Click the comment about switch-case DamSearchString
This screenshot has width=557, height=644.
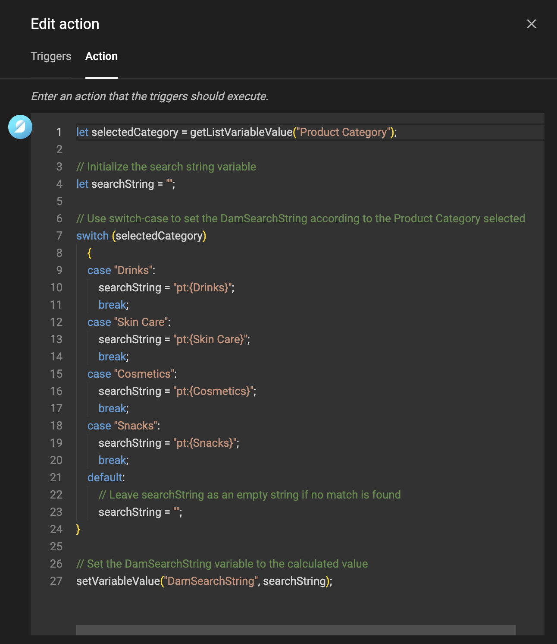[x=300, y=218]
